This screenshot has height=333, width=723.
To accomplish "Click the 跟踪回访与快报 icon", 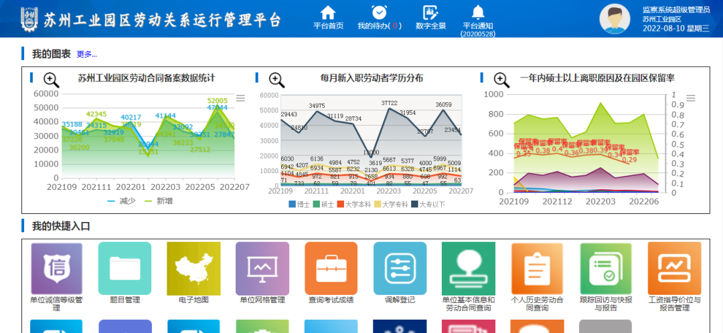I will (x=606, y=269).
